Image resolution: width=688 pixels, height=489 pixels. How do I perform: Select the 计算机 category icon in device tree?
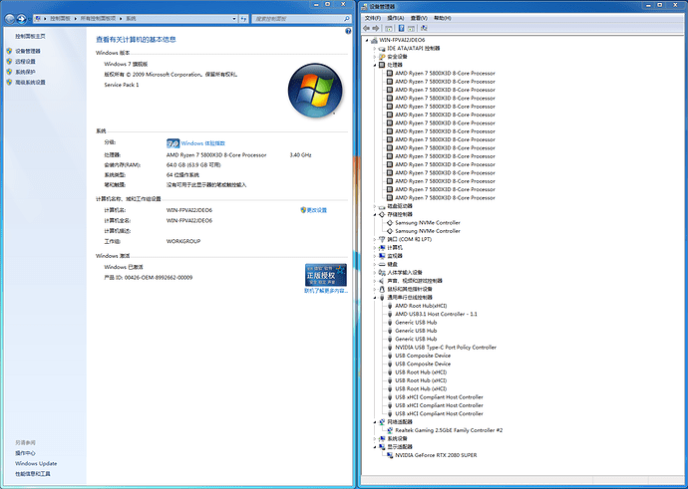pyautogui.click(x=382, y=248)
